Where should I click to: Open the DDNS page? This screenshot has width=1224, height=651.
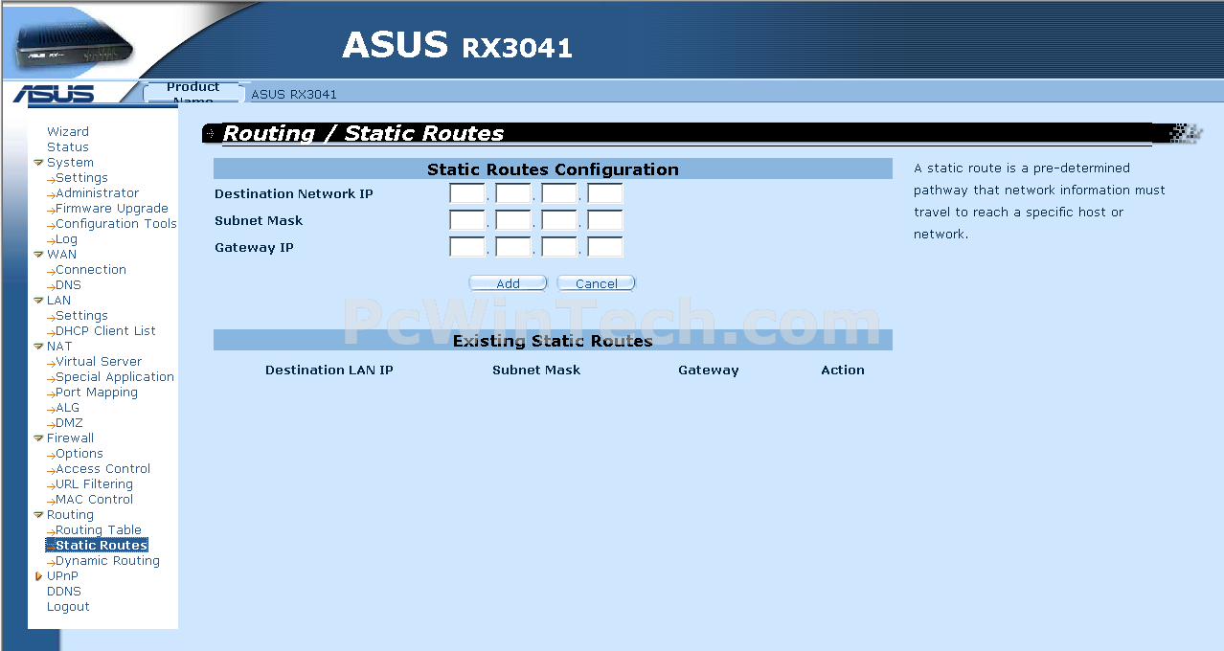click(64, 592)
